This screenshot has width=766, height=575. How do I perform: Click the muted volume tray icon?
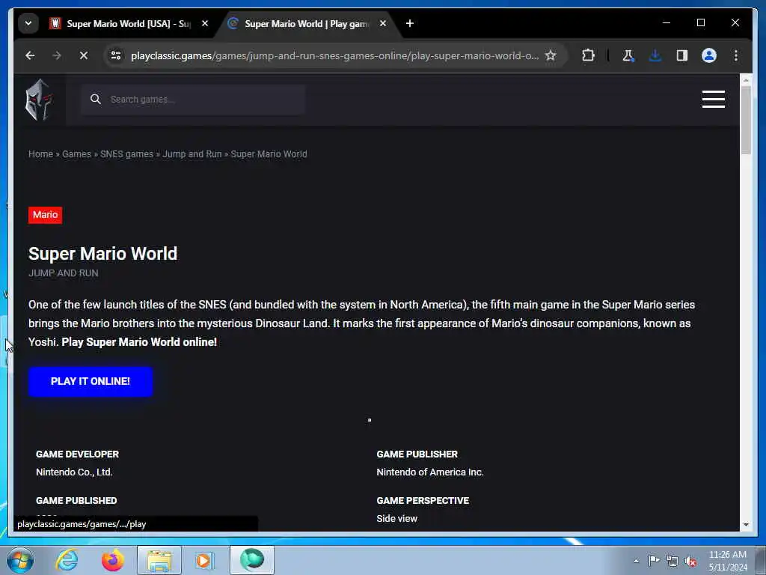coord(690,562)
